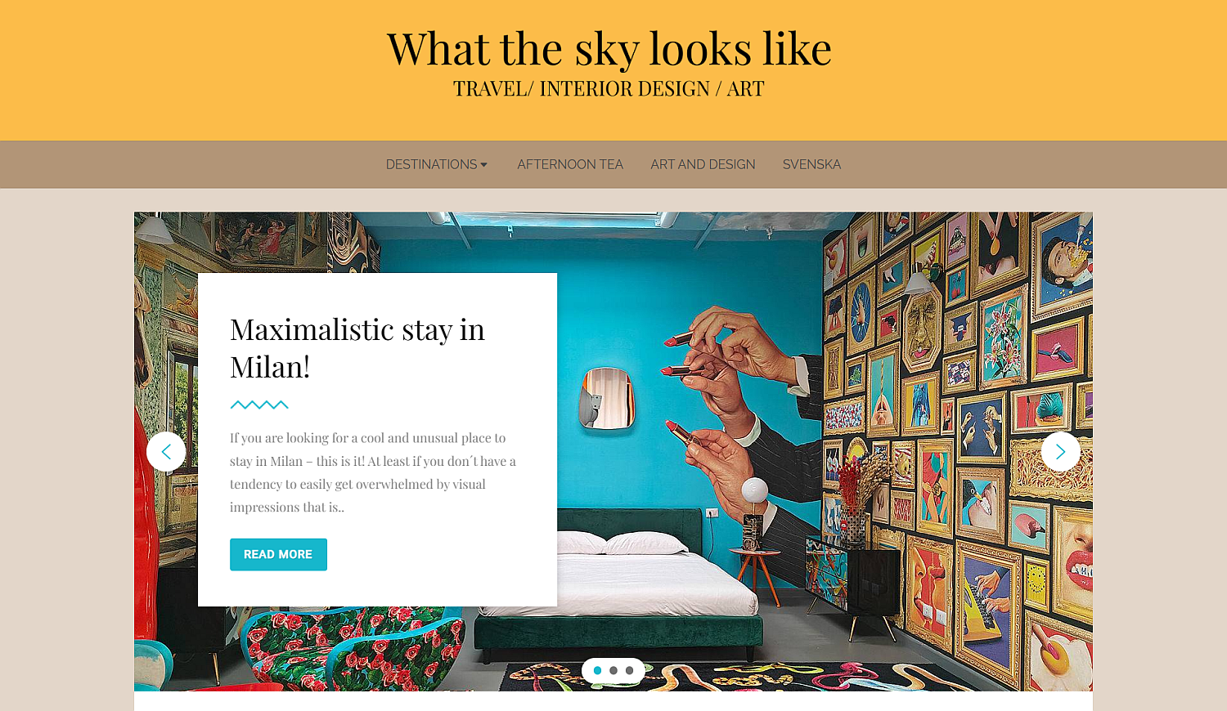Click the teal zigzag divider under the title
The width and height of the screenshot is (1227, 711).
[259, 405]
